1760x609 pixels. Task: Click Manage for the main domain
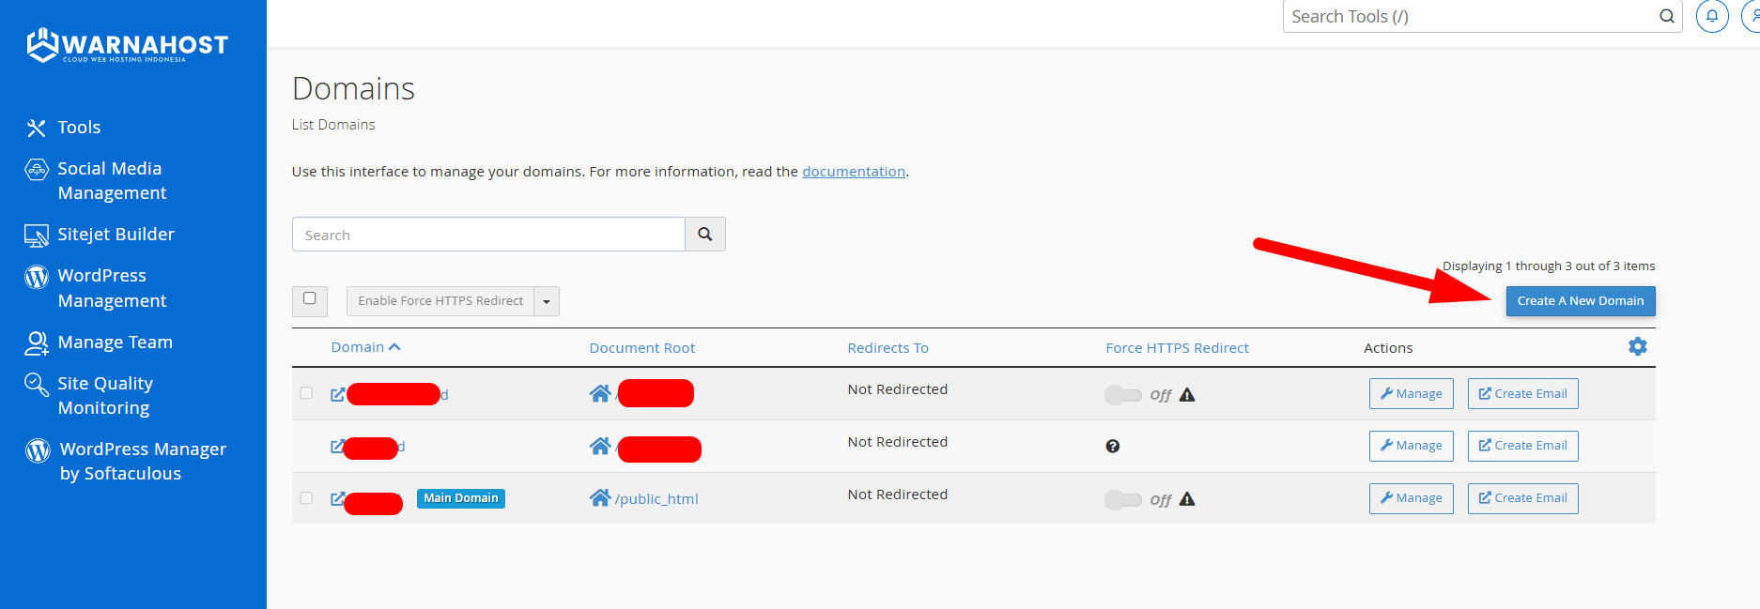1411,498
